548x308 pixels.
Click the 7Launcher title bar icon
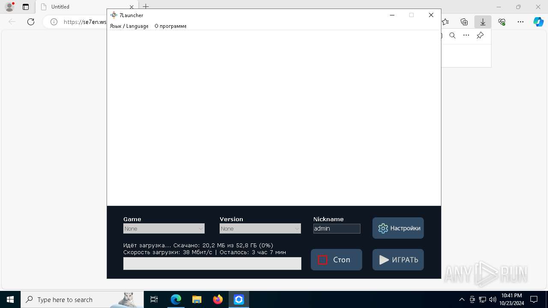(114, 15)
